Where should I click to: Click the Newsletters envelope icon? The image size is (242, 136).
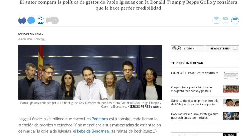(235, 48)
